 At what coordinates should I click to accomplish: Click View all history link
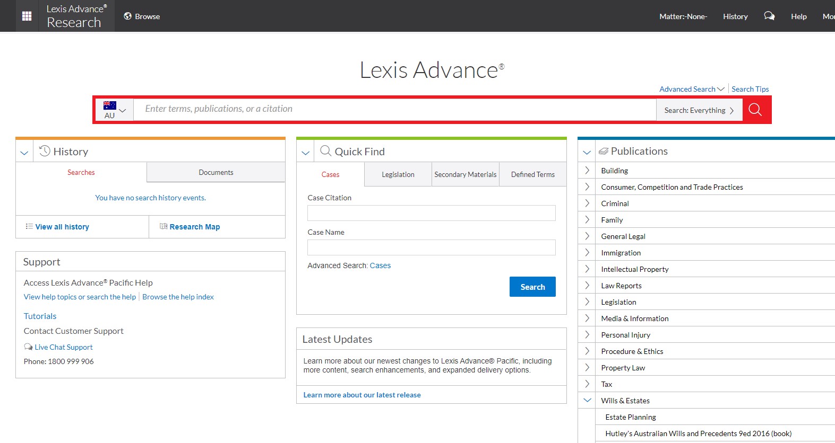tap(62, 227)
